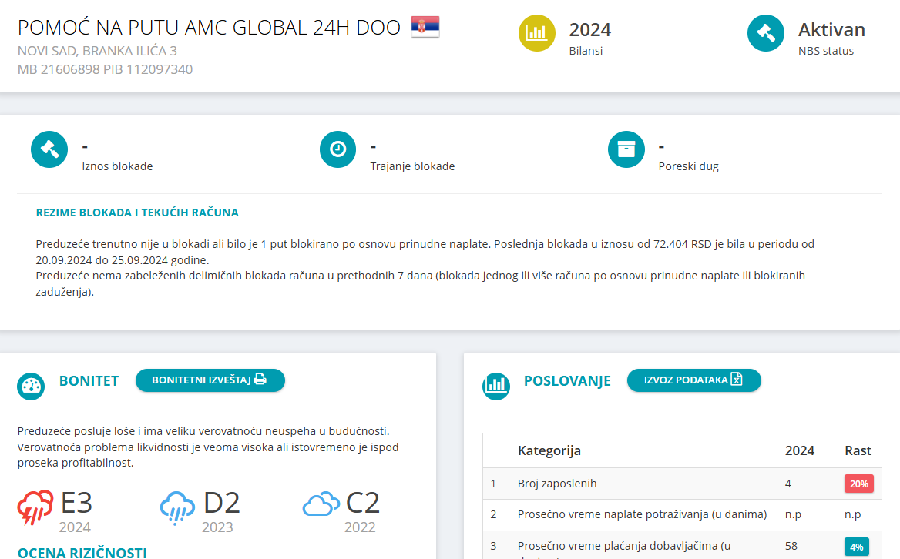Click the NBS status gavel icon
Viewport: 900px width, 559px height.
766,33
